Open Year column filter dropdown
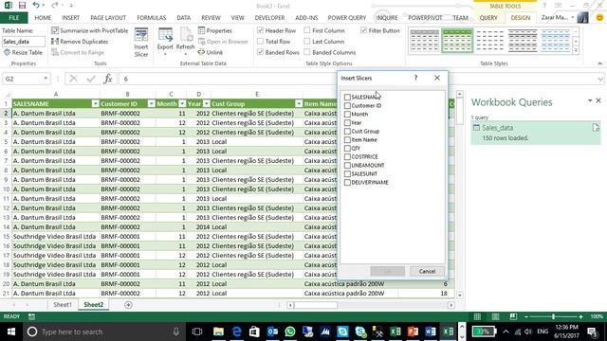The height and width of the screenshot is (341, 607). tap(207, 104)
